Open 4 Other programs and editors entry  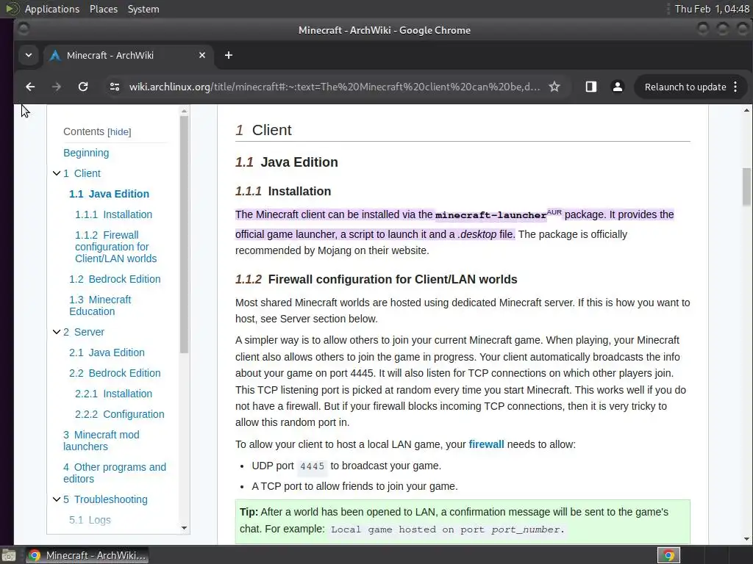[x=114, y=473]
